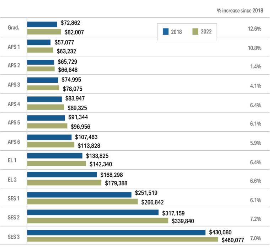Select the 'APS 5' row label
The height and width of the screenshot is (250, 273).
[14, 122]
